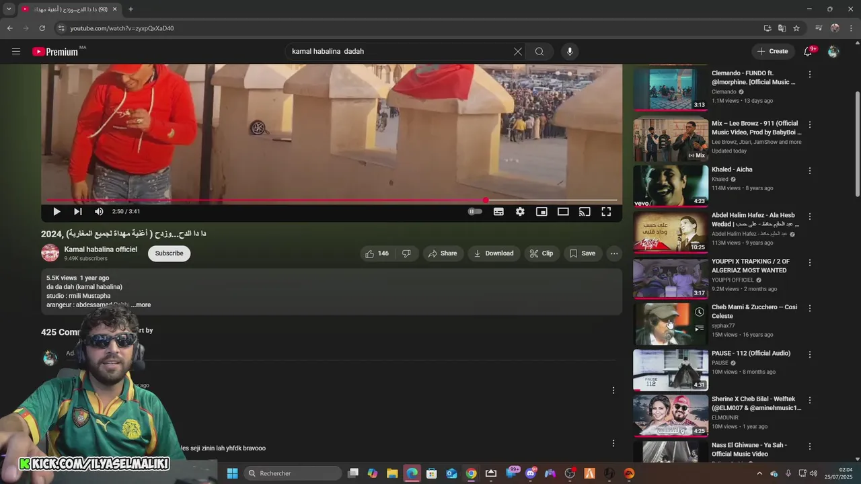
Task: Open options for Cheb Mami & Zucchero
Action: (810, 308)
